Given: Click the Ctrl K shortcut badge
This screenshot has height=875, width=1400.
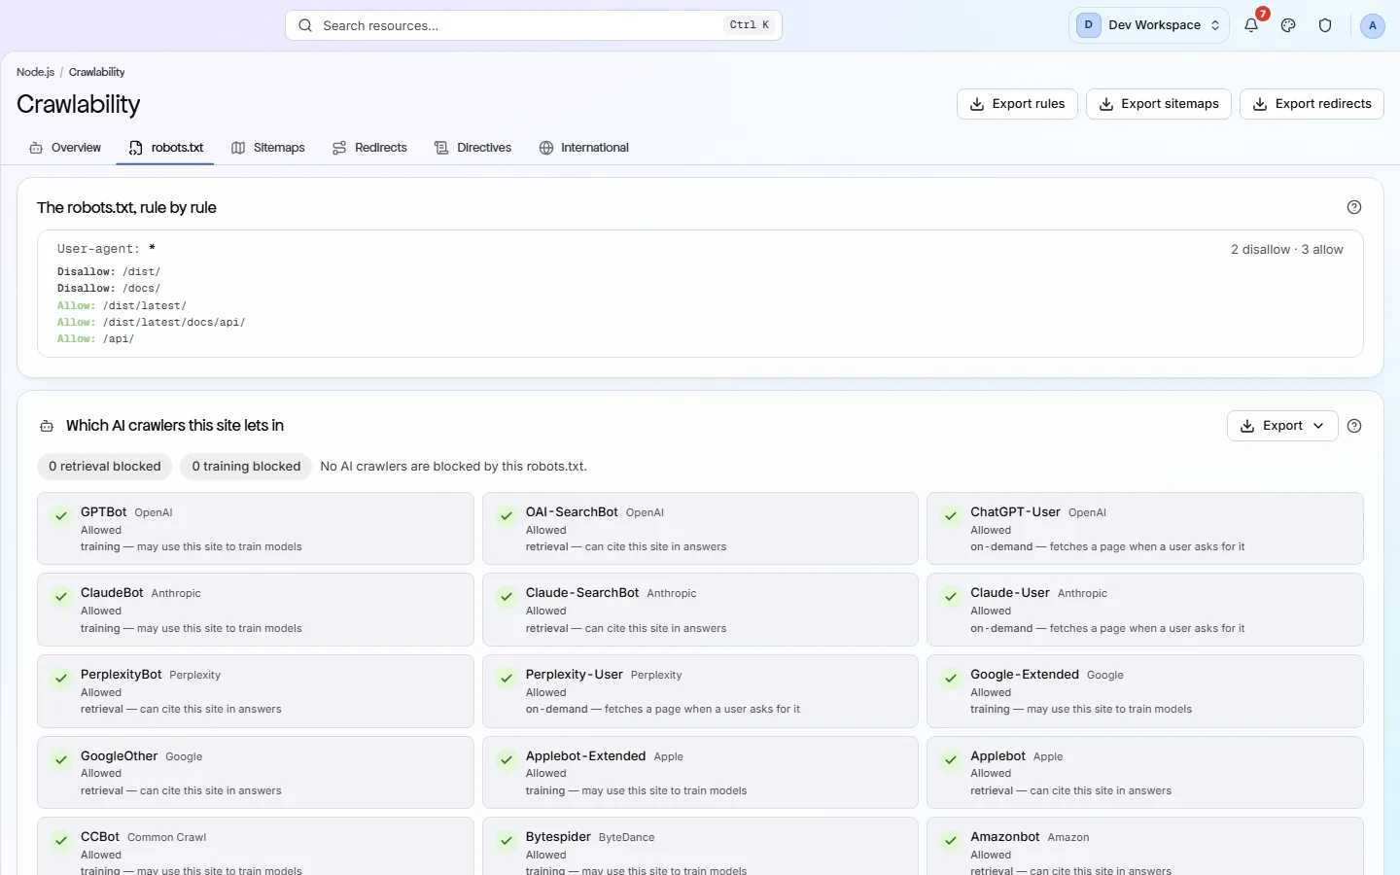Looking at the screenshot, I should pyautogui.click(x=750, y=25).
